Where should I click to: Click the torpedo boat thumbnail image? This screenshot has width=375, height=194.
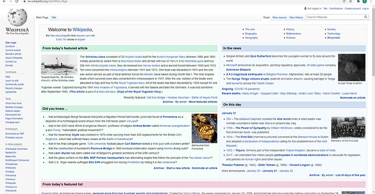click(x=59, y=65)
